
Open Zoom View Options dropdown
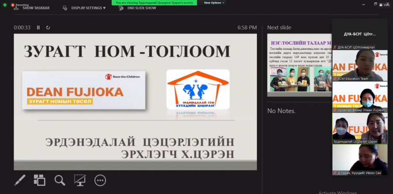click(x=214, y=3)
